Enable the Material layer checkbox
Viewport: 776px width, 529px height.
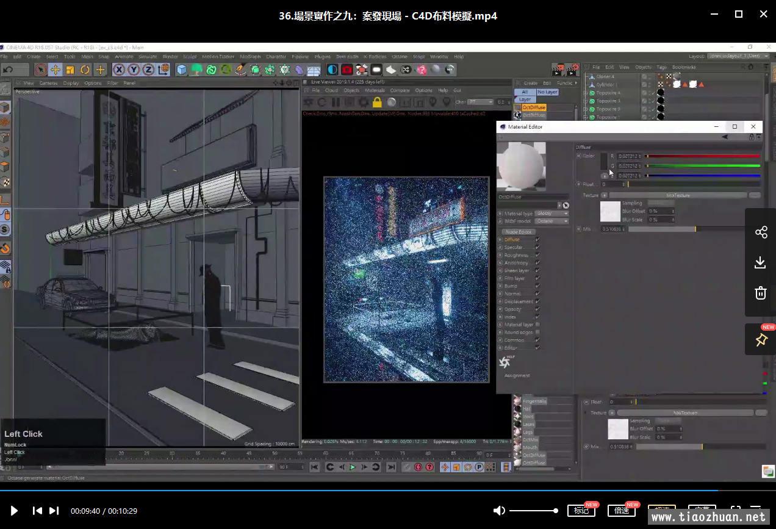click(x=537, y=325)
